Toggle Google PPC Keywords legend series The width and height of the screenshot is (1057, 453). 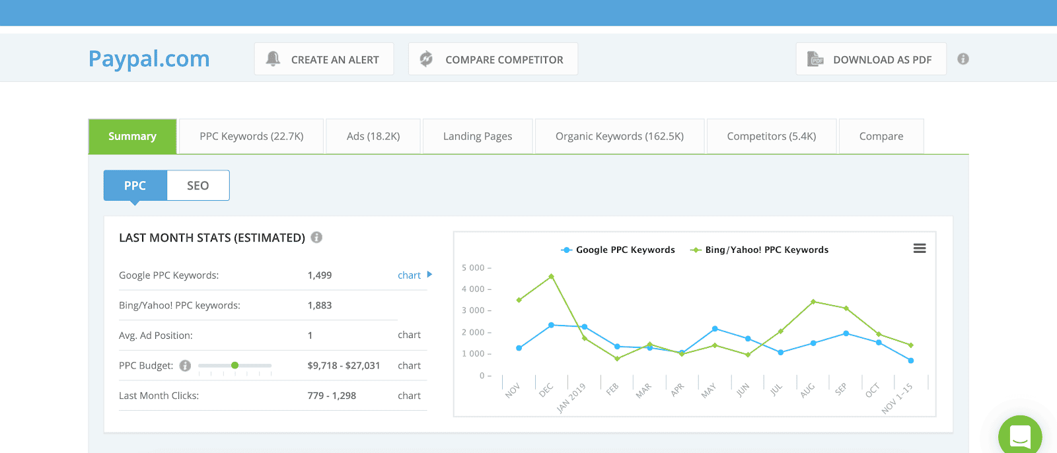[x=618, y=250]
